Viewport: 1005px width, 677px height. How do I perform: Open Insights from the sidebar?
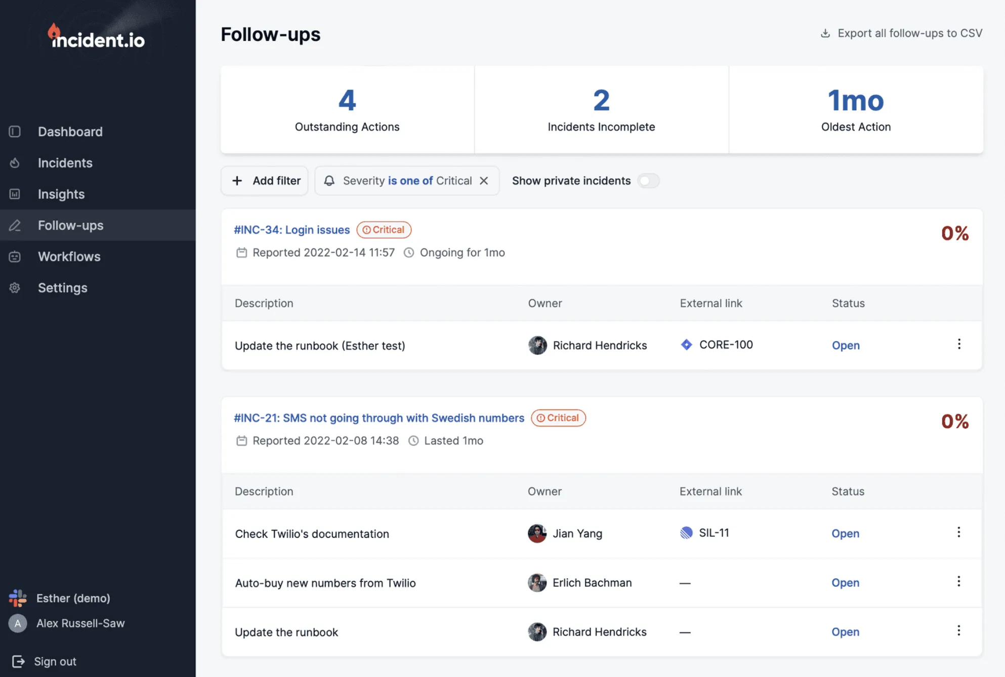[x=61, y=194]
